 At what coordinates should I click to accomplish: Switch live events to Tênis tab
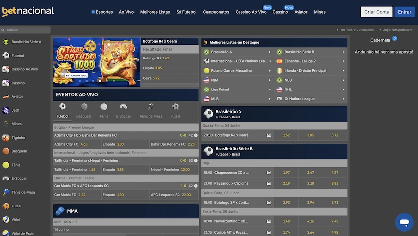(104, 111)
